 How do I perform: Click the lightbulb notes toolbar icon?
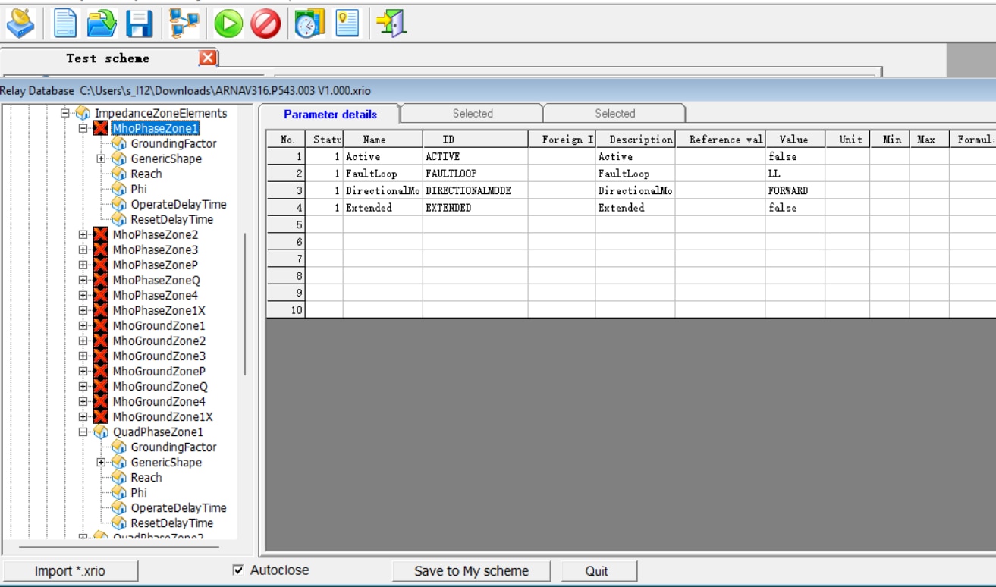[347, 23]
